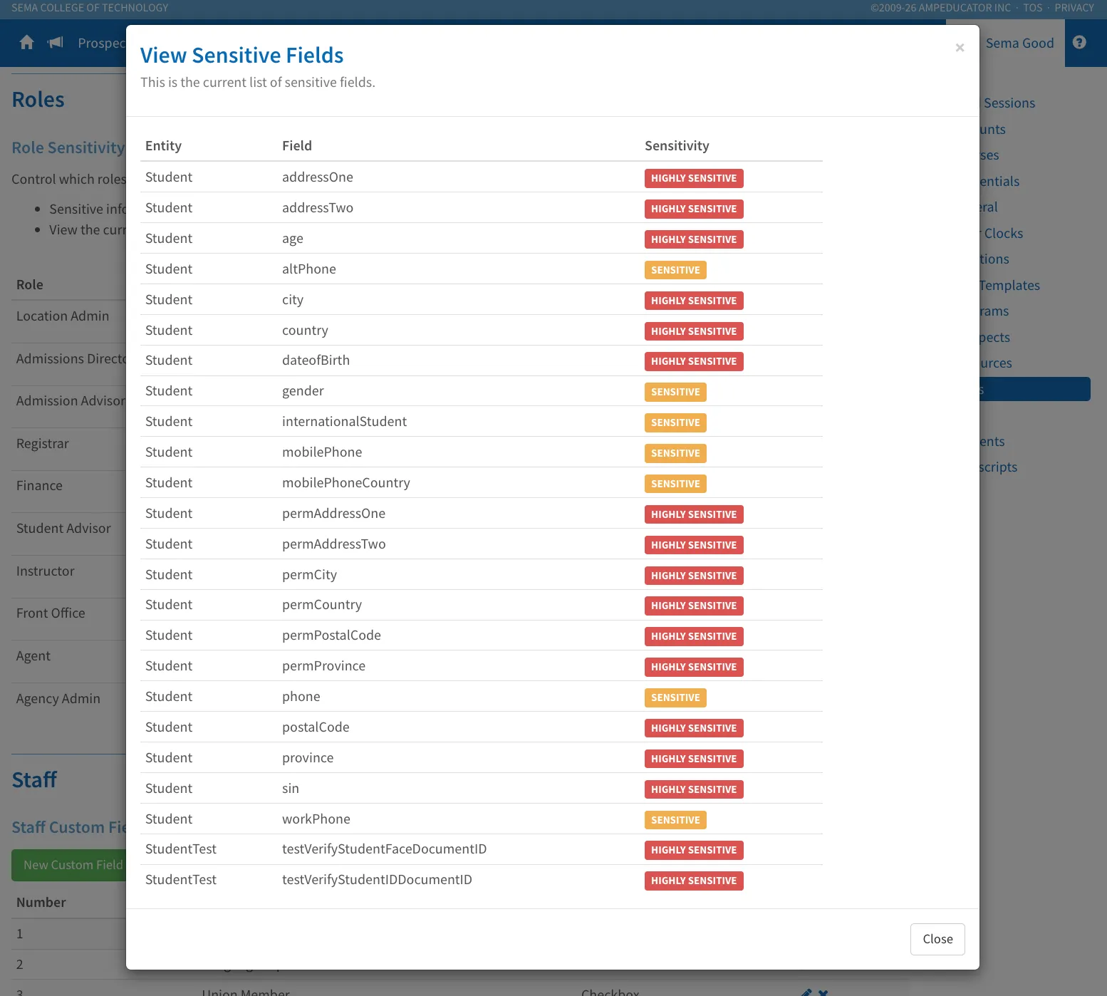Click Highly Sensitive badge for permAddressOne

coord(694,514)
